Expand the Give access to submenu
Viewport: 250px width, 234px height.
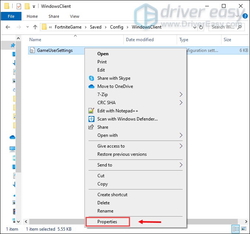pos(136,146)
